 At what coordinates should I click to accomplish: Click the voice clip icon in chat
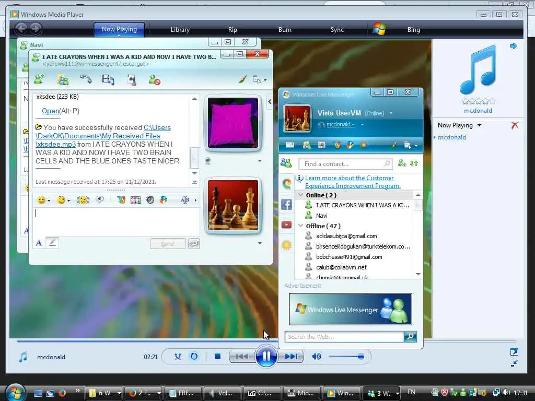(x=100, y=200)
